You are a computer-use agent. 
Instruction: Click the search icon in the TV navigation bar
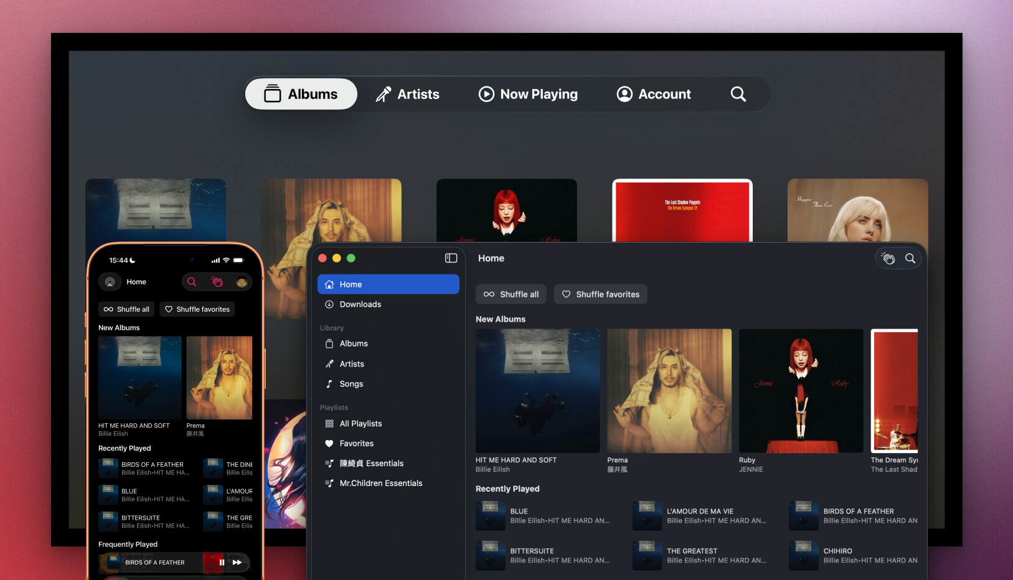tap(738, 94)
